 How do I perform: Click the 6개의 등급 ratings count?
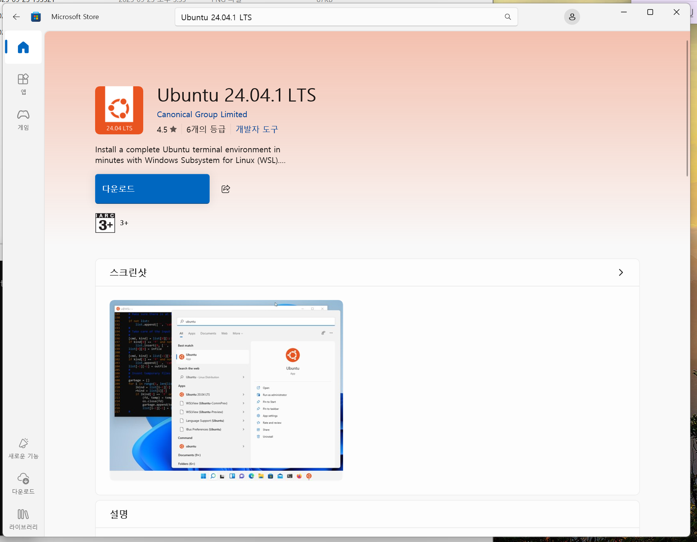click(206, 129)
